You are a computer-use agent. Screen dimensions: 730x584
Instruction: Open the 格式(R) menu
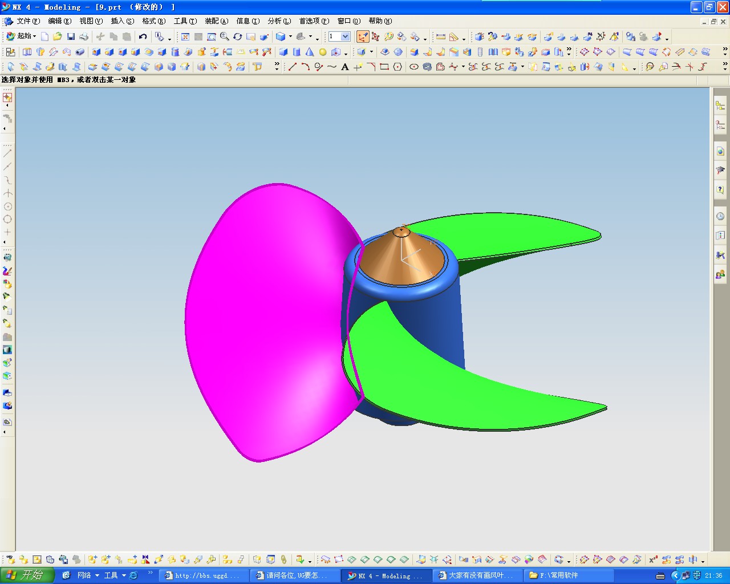pos(154,21)
